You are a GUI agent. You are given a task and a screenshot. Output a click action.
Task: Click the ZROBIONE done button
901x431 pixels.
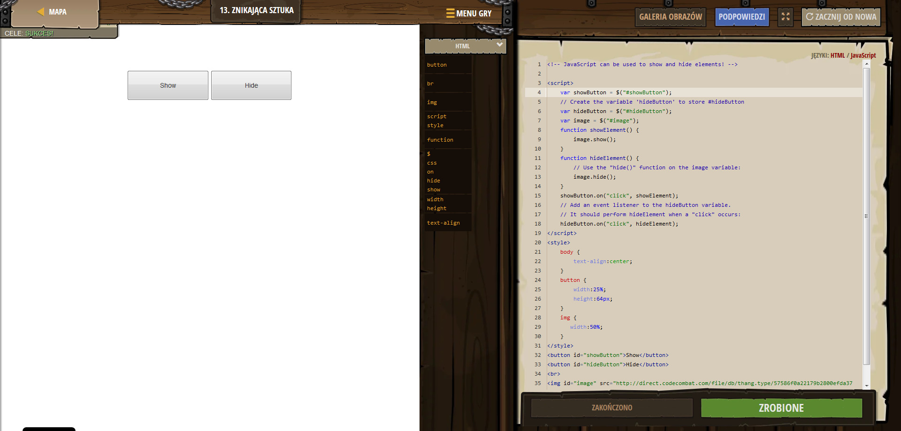pos(781,408)
